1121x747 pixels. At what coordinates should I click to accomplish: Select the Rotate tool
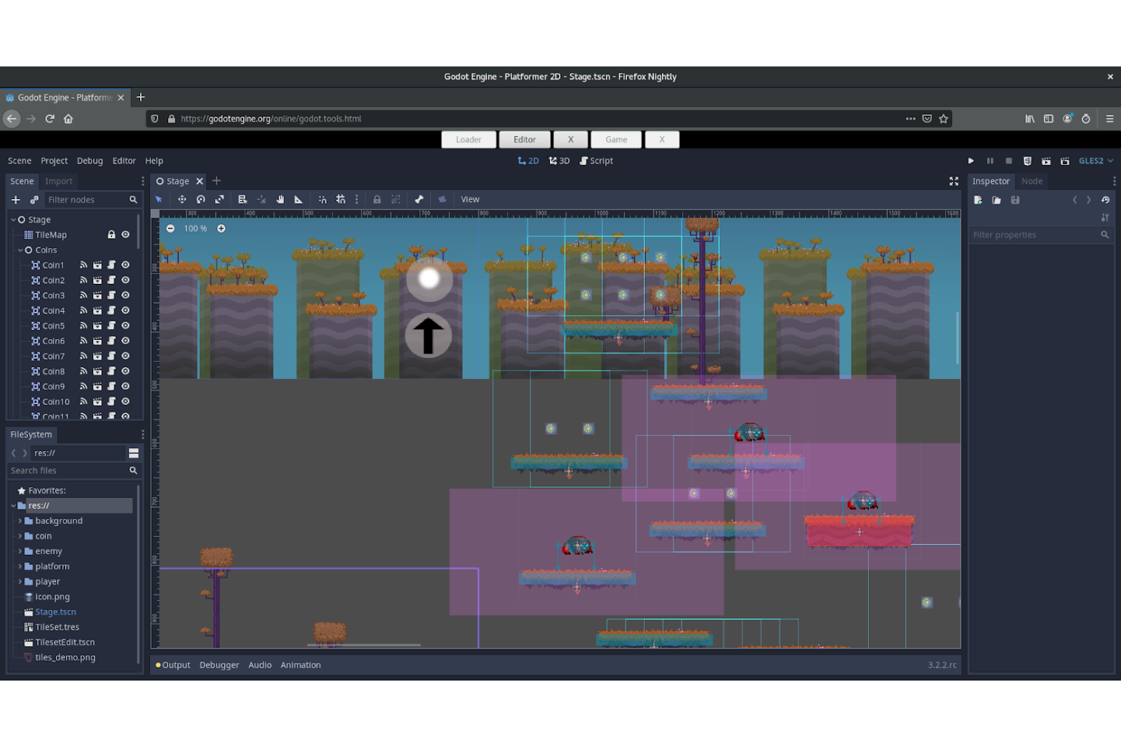click(x=201, y=198)
